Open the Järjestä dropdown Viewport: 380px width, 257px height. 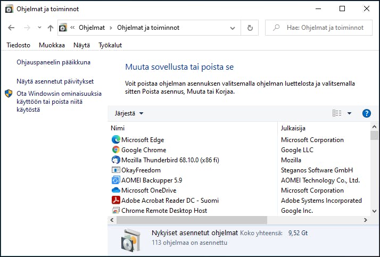pos(129,113)
